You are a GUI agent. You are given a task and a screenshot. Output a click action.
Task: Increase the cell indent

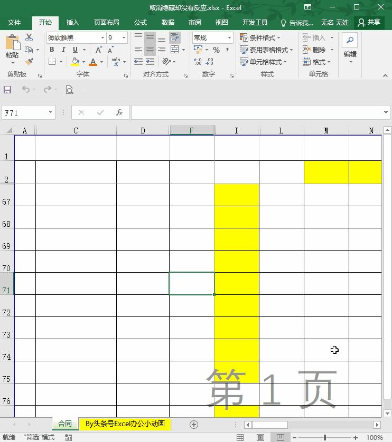tap(150, 62)
